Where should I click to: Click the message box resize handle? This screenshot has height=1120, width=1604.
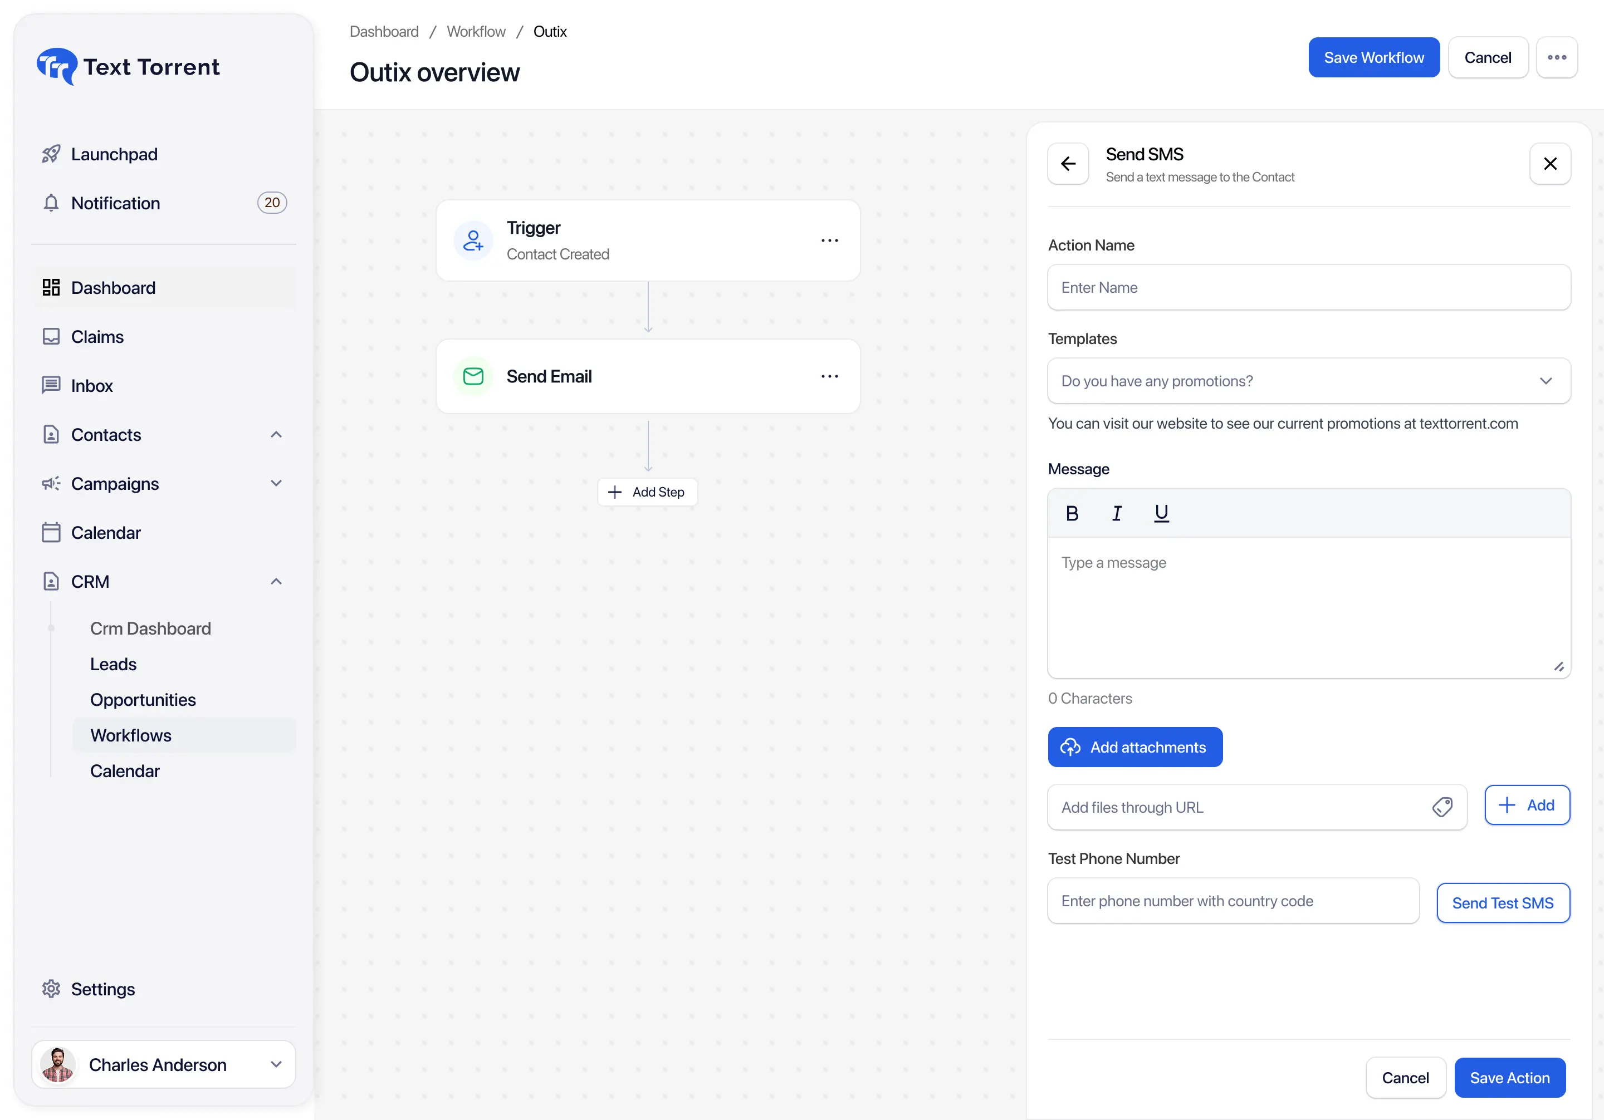coord(1558,667)
